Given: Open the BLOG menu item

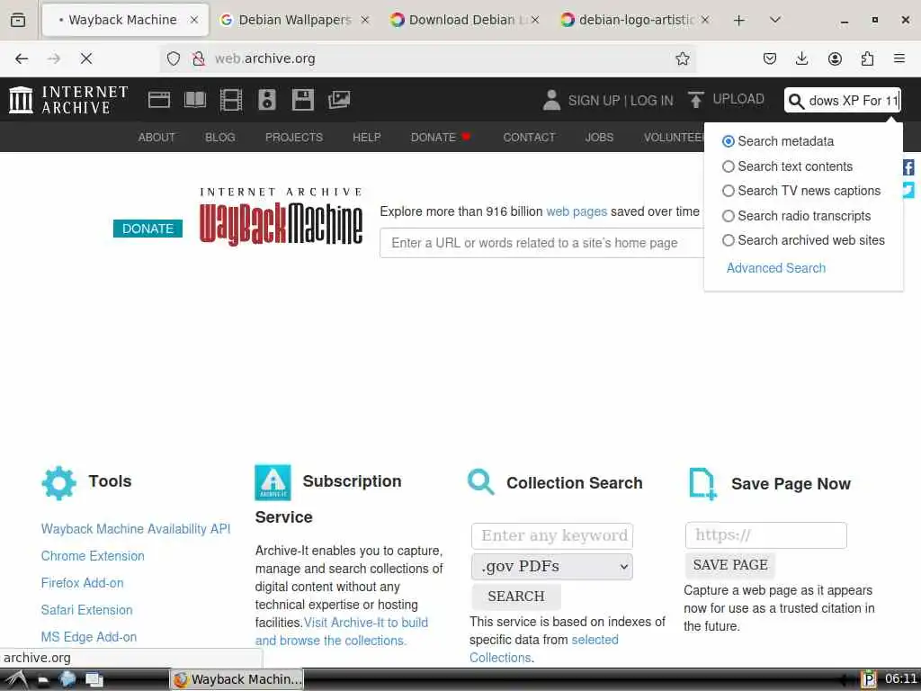Looking at the screenshot, I should point(220,138).
